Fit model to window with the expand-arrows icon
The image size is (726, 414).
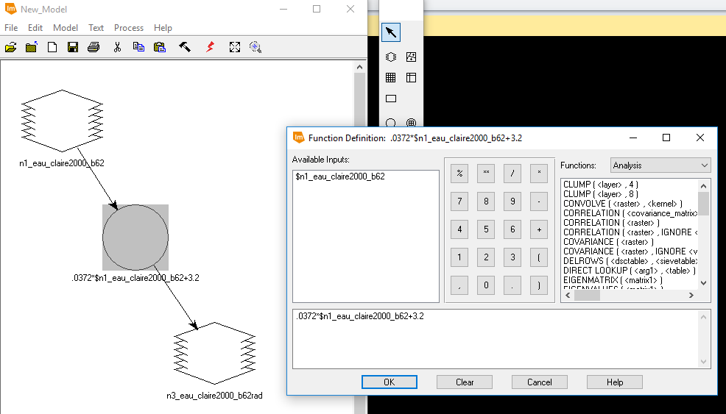(235, 47)
